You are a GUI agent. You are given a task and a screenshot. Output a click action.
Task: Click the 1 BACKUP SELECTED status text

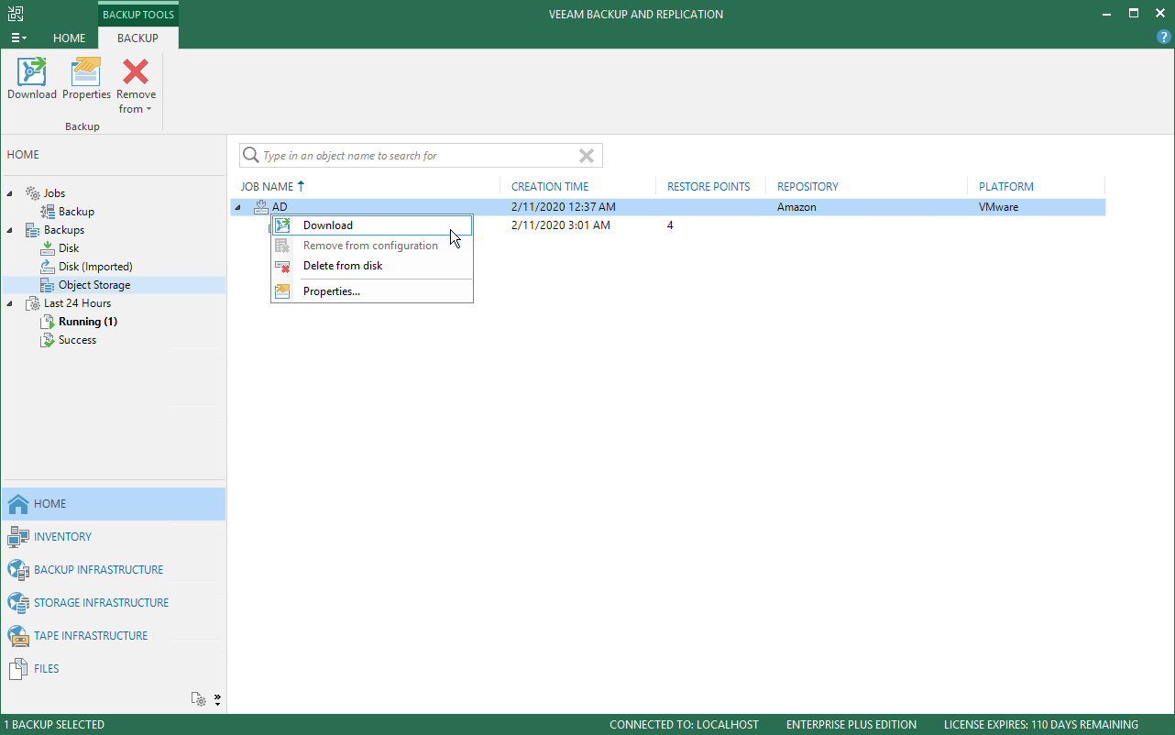coord(54,725)
